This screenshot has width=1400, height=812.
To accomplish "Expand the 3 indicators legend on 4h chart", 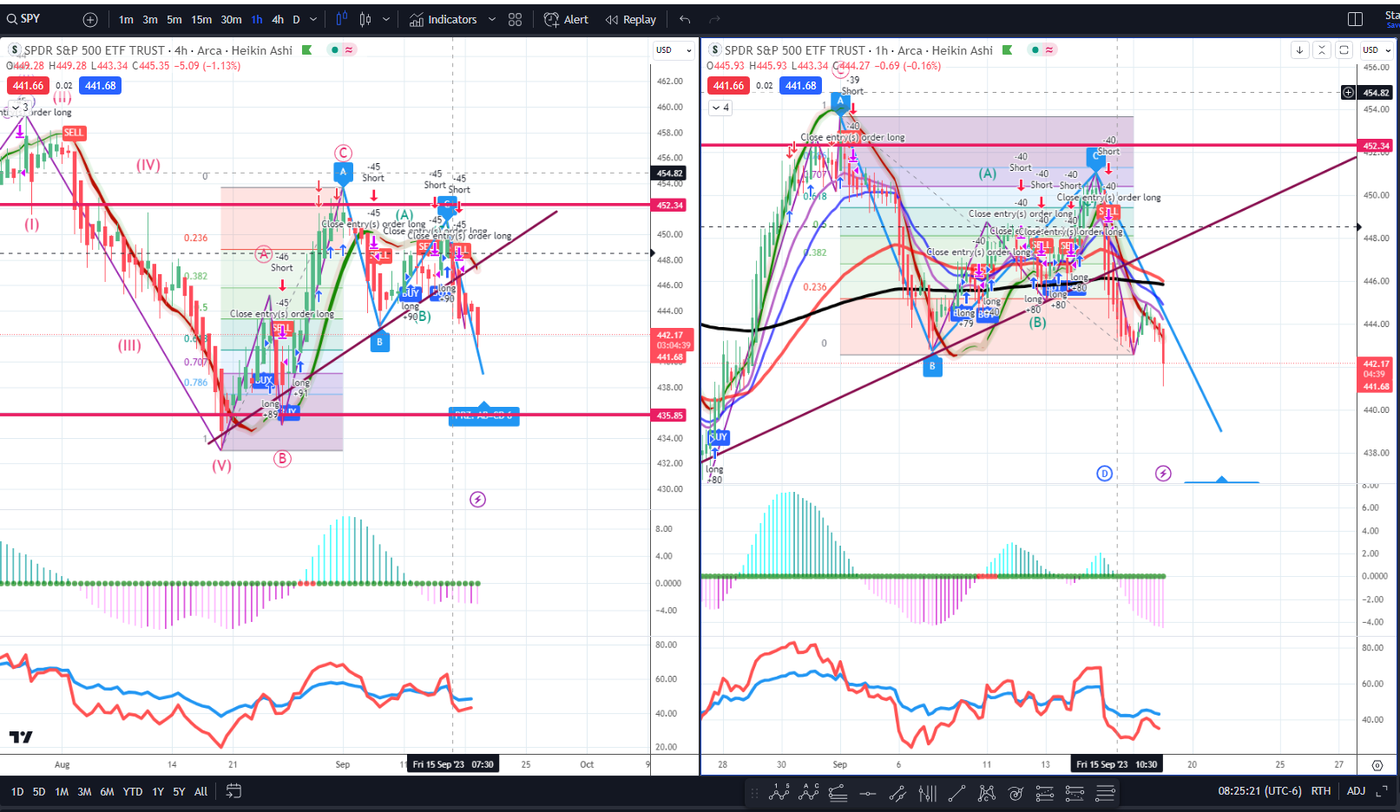I will tap(19, 108).
